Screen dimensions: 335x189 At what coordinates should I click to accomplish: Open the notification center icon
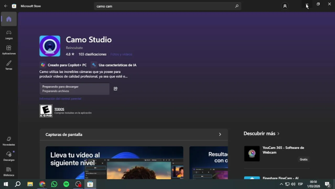(327, 184)
